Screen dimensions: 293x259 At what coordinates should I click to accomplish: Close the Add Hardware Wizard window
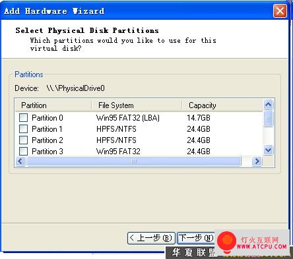(x=280, y=11)
